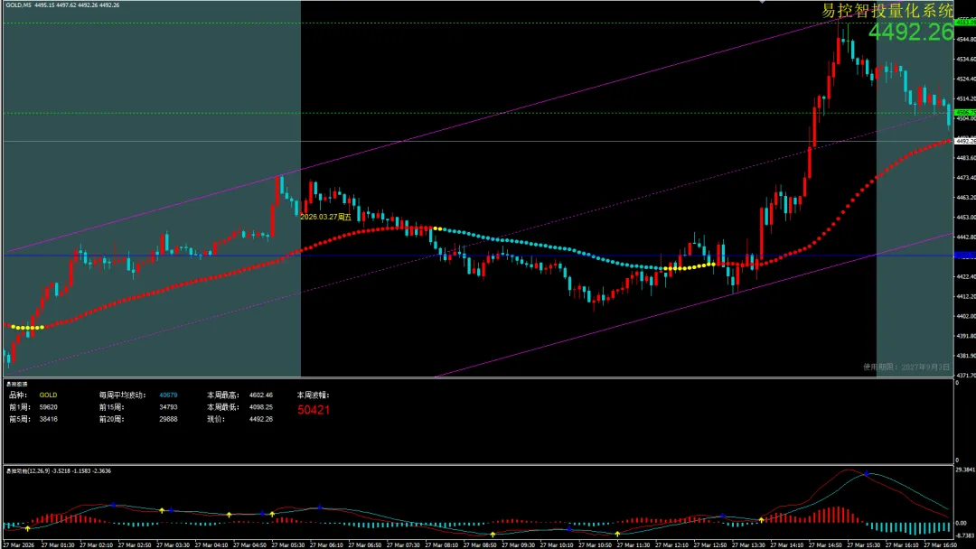
Task: Click the 品种 label in data panel
Action: (x=18, y=395)
